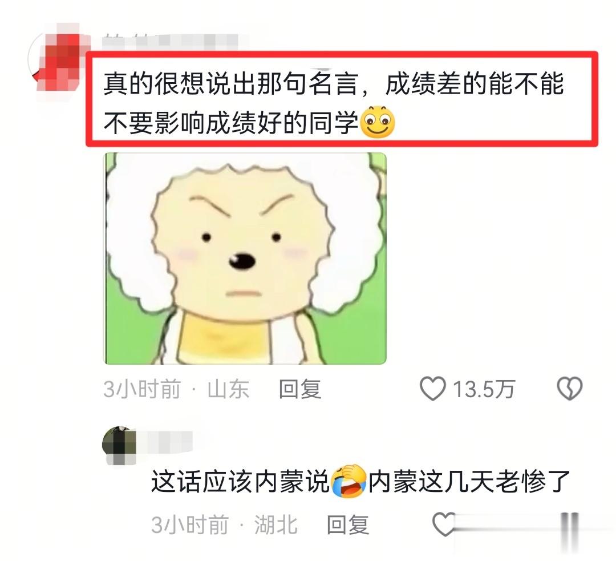
Task: Tap the 13.5万 like count
Action: coord(484,389)
